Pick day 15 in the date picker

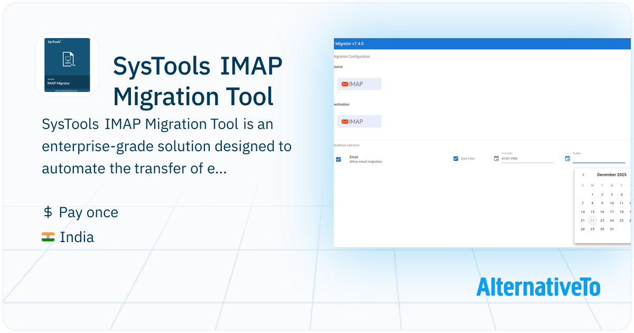592,212
